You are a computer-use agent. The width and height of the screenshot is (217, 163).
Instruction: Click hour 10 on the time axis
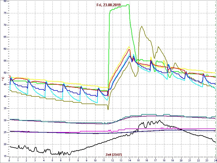(x=95, y=160)
